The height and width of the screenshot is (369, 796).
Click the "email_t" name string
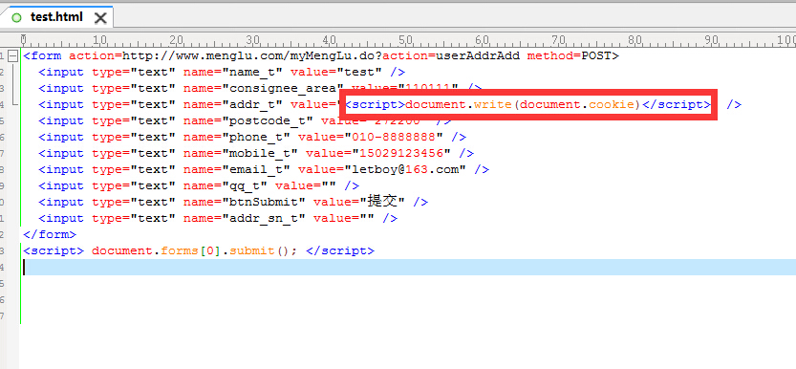pos(256,169)
